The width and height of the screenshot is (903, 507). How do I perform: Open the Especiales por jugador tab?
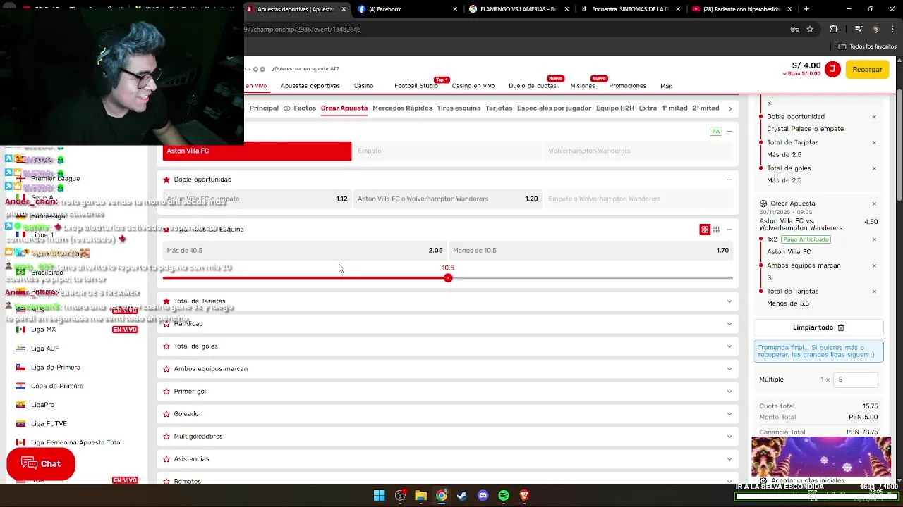click(554, 108)
